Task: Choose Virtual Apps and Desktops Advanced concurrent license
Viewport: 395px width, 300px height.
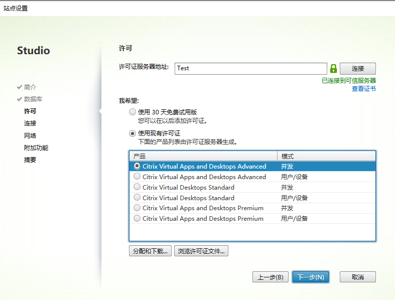Action: [137, 166]
